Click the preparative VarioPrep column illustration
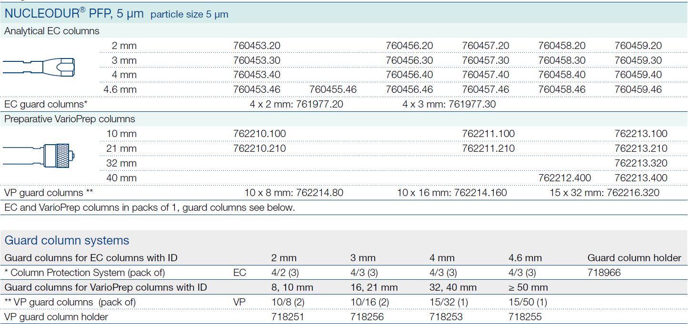Image resolution: width=688 pixels, height=324 pixels. click(39, 156)
